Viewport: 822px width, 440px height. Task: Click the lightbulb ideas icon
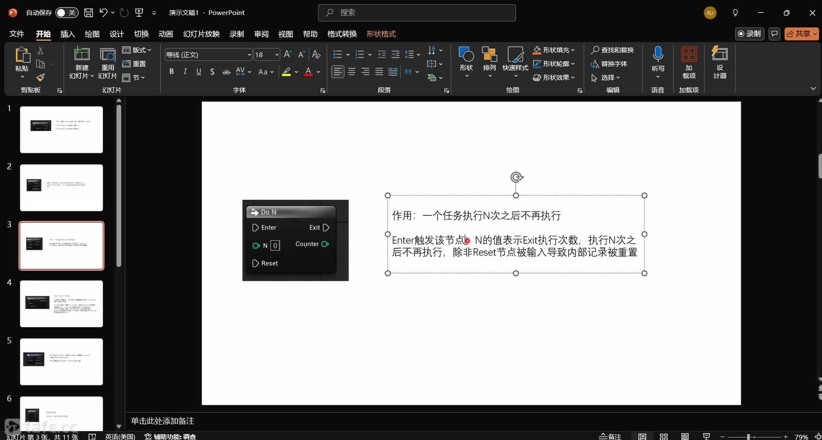[x=735, y=13]
